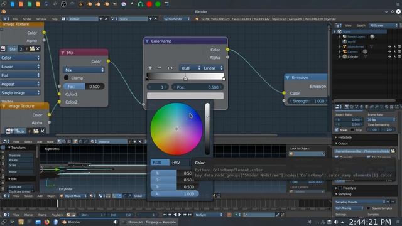Viewport: 402px width, 226px height.
Task: Click the World icon in the outliner
Action: click(x=345, y=41)
